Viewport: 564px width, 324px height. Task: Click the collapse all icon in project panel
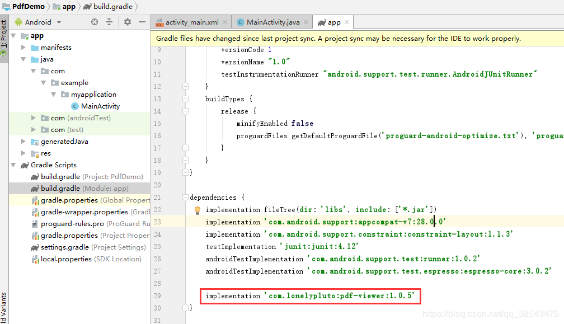point(109,22)
